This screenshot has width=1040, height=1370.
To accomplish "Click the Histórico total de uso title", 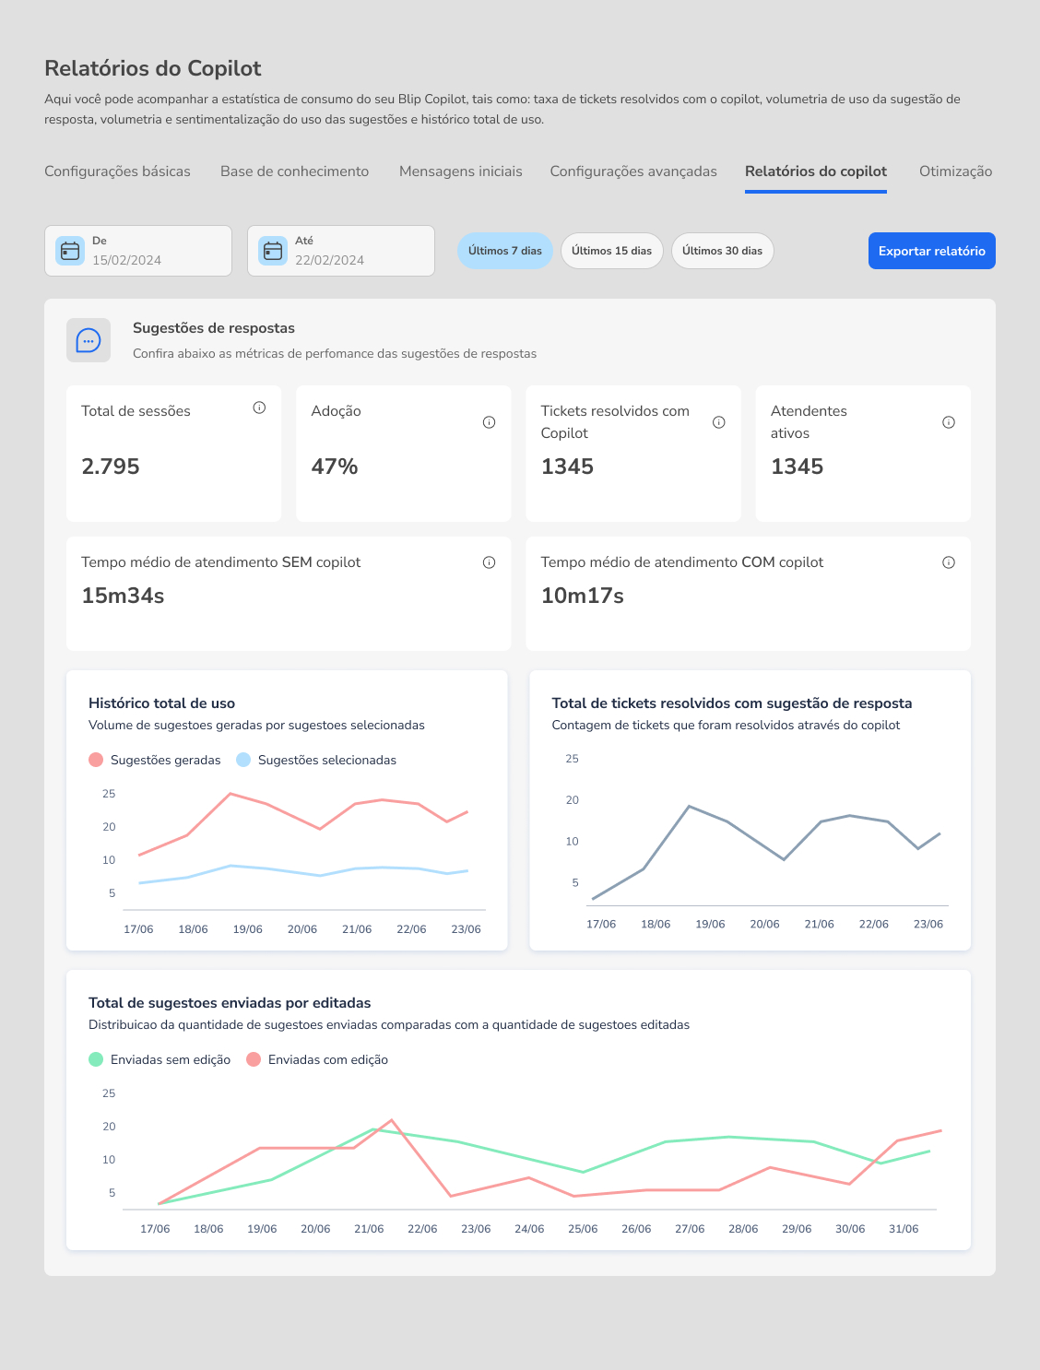I will (x=161, y=703).
